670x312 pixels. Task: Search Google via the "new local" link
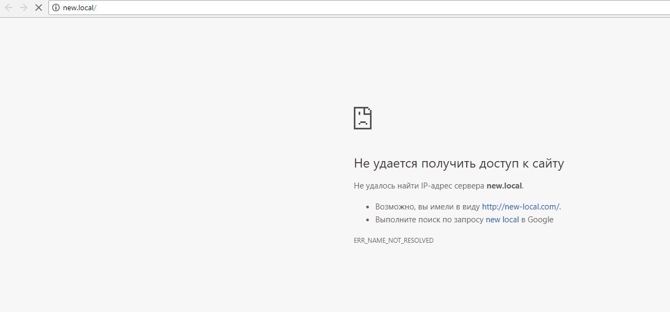pos(502,220)
